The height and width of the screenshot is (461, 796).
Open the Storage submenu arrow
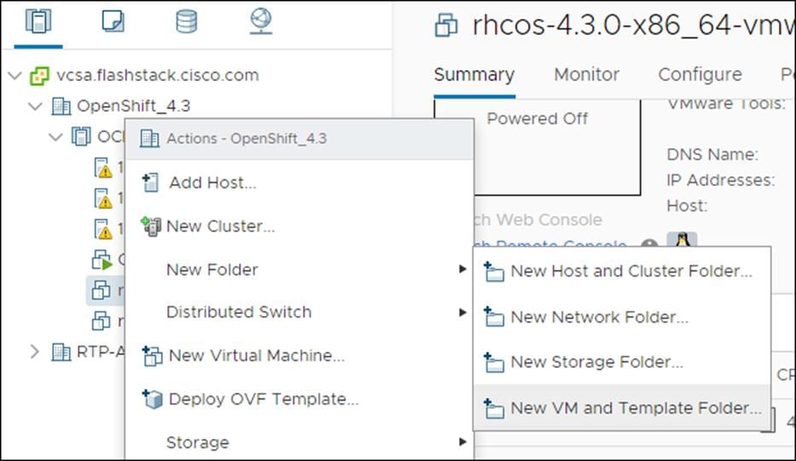462,441
